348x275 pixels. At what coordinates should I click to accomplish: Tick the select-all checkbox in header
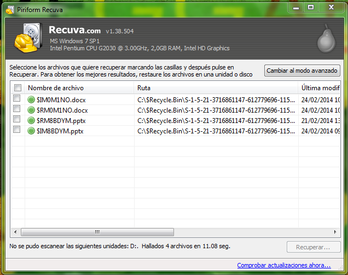(x=18, y=88)
